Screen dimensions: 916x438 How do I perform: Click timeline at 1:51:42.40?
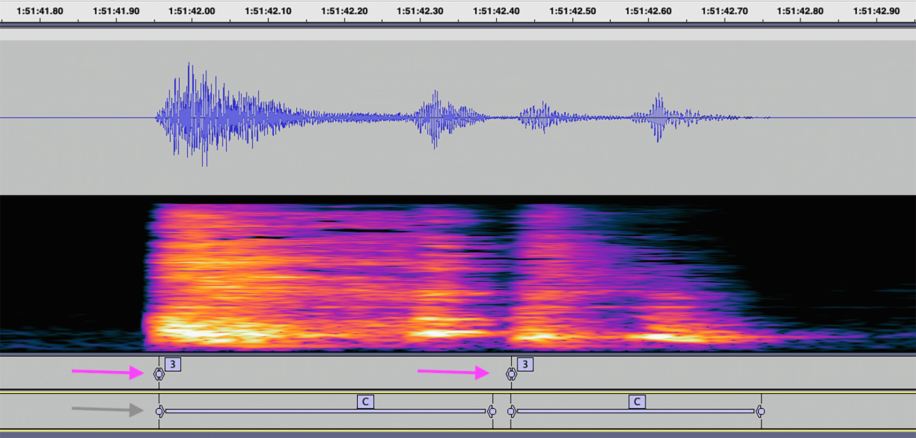[496, 11]
